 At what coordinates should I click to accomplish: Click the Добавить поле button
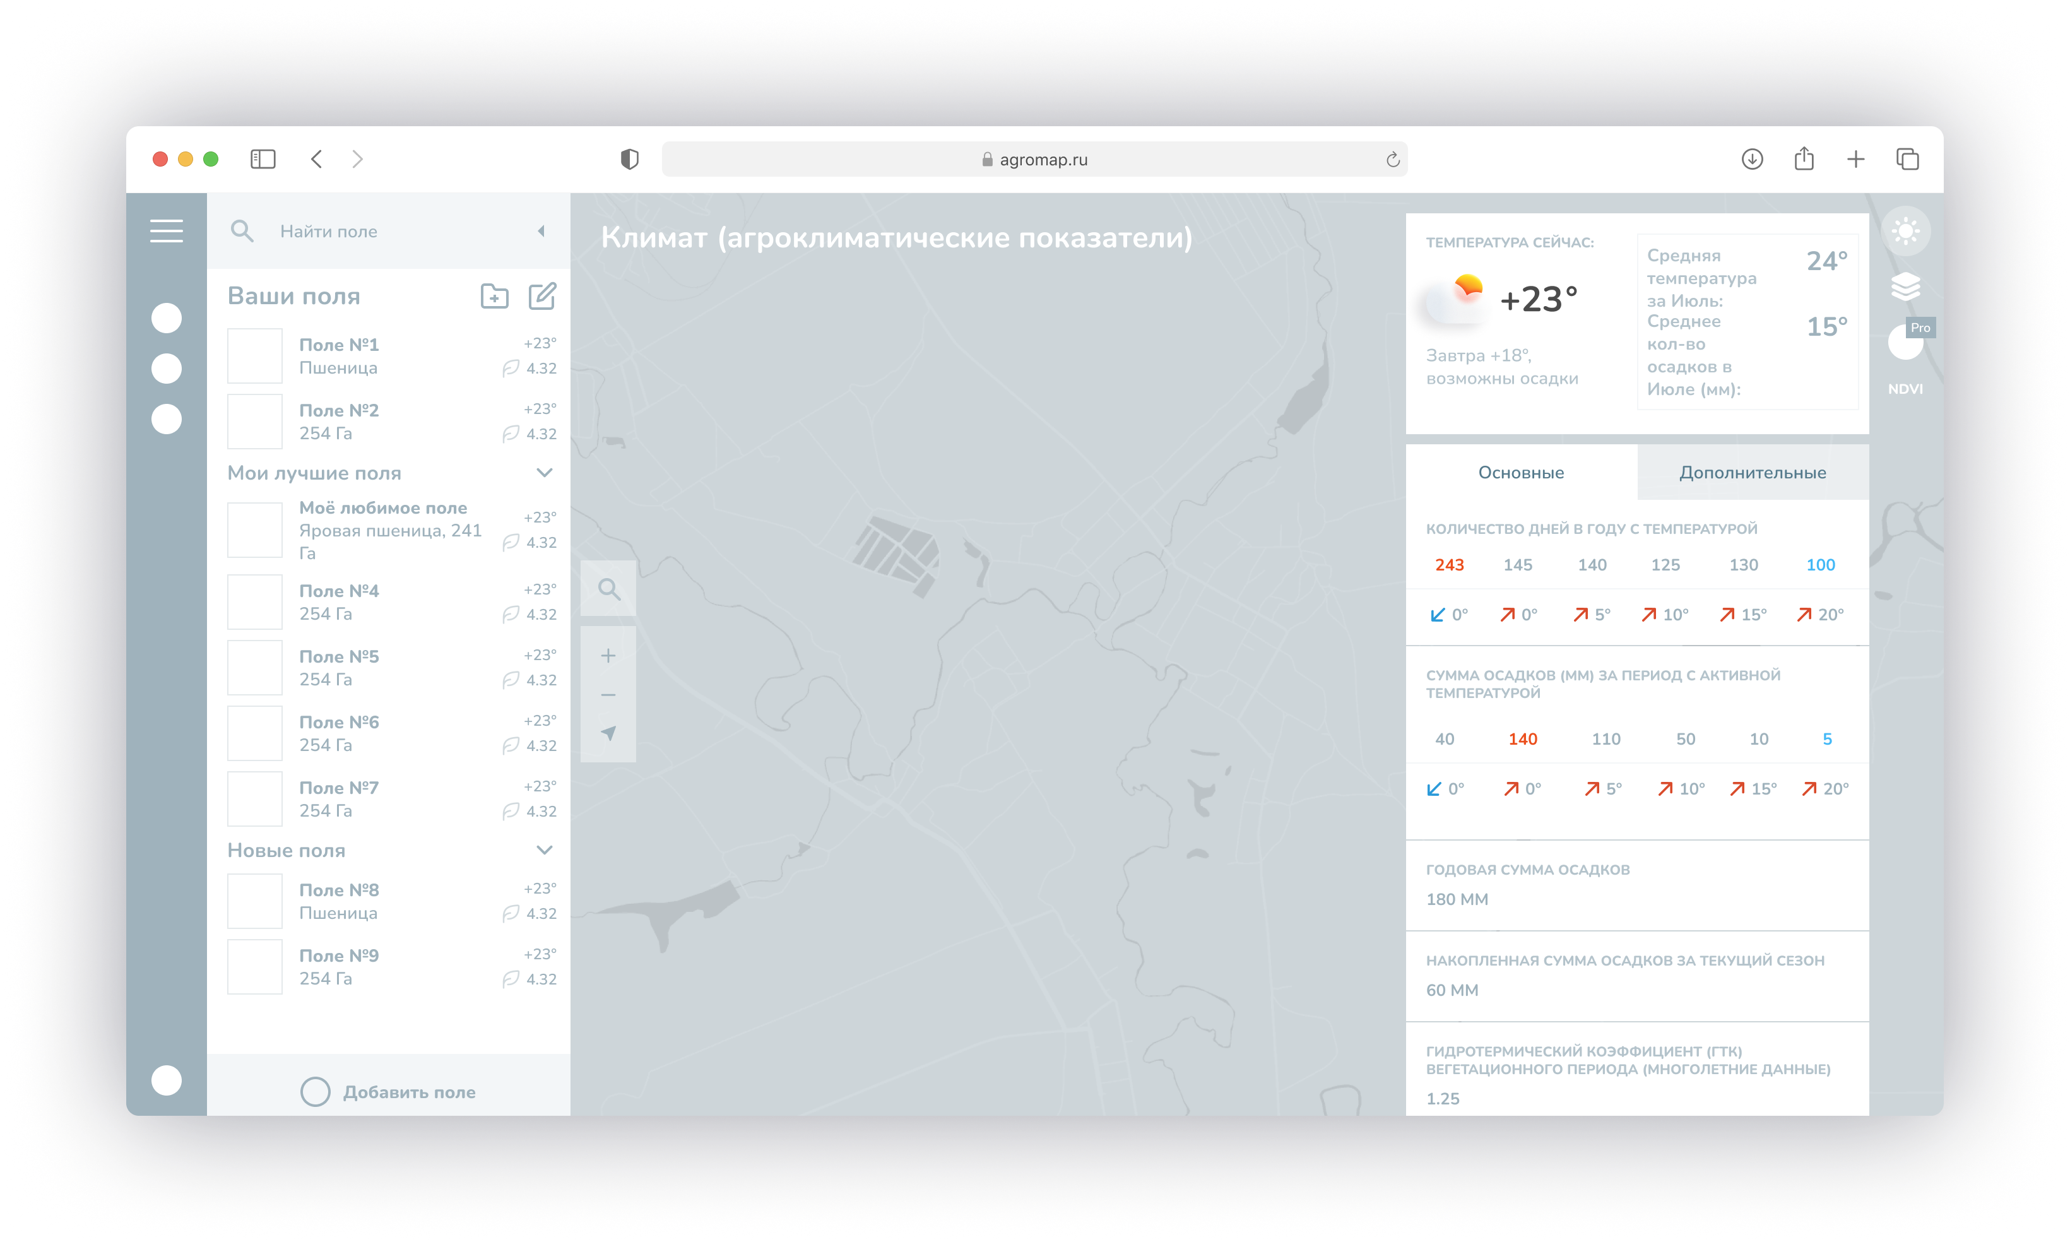pos(388,1092)
